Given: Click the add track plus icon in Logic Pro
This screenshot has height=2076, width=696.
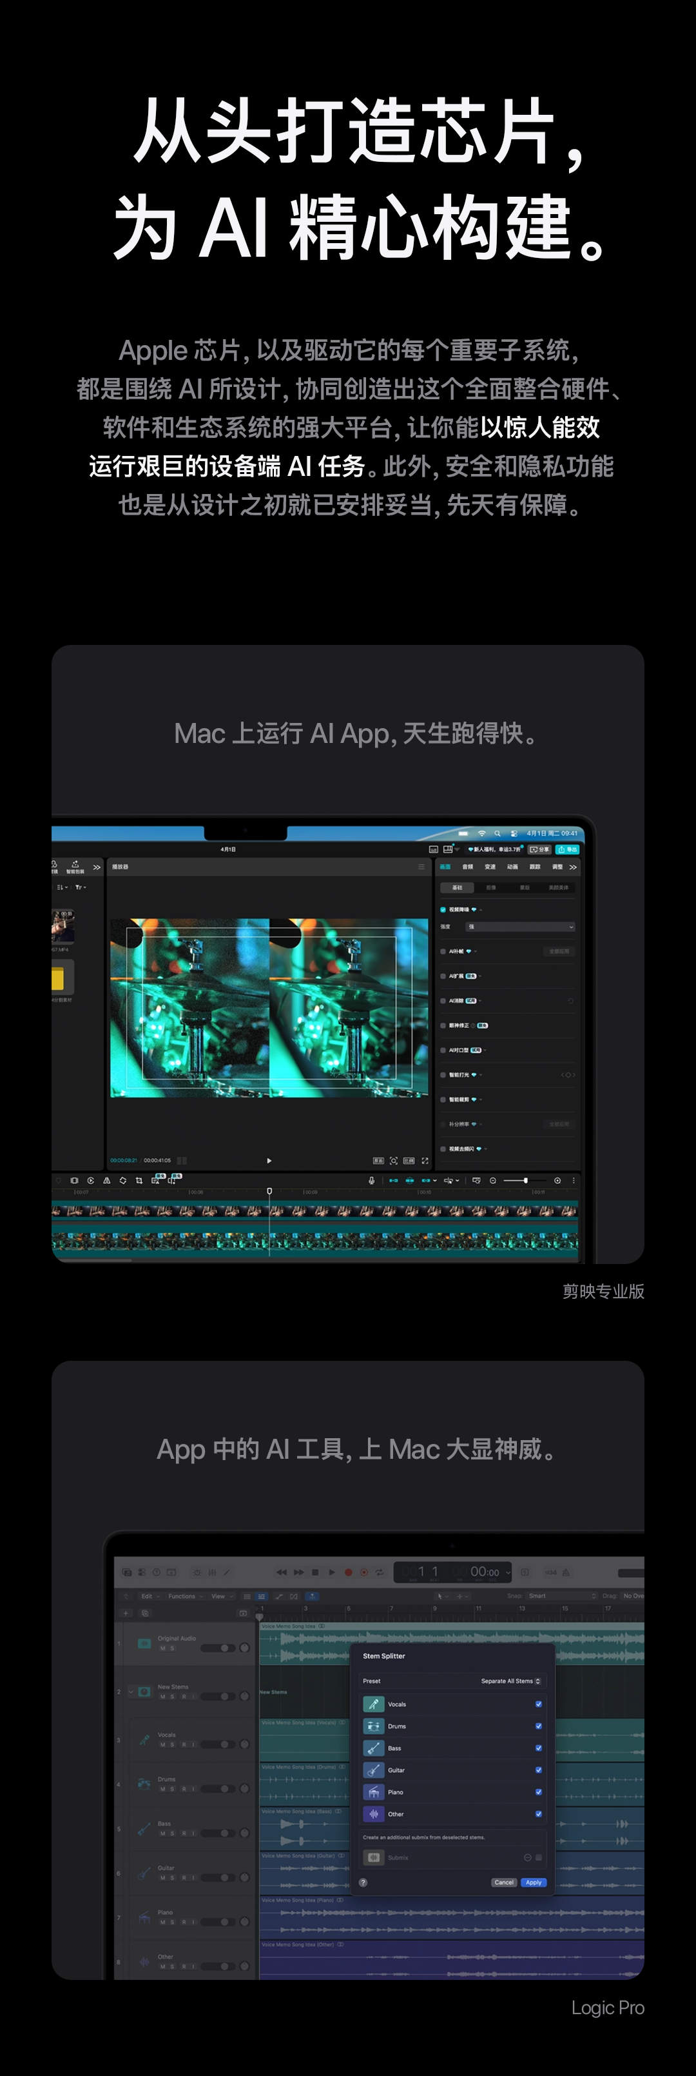Looking at the screenshot, I should pos(126,1612).
